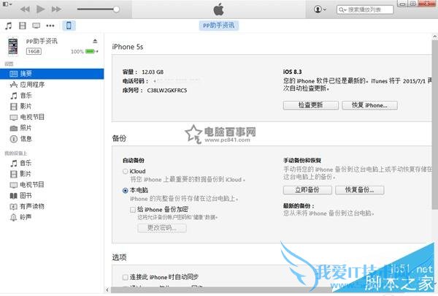
Task: Click the 立即备份 button
Action: (x=307, y=190)
